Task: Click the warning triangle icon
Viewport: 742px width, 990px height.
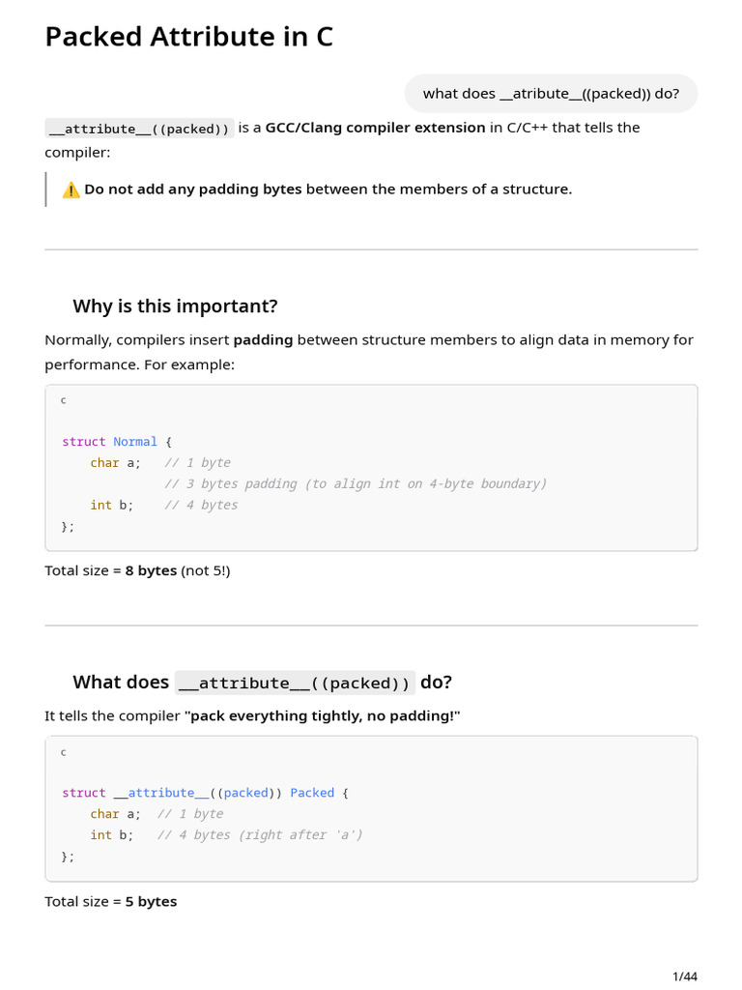Action: [x=71, y=189]
